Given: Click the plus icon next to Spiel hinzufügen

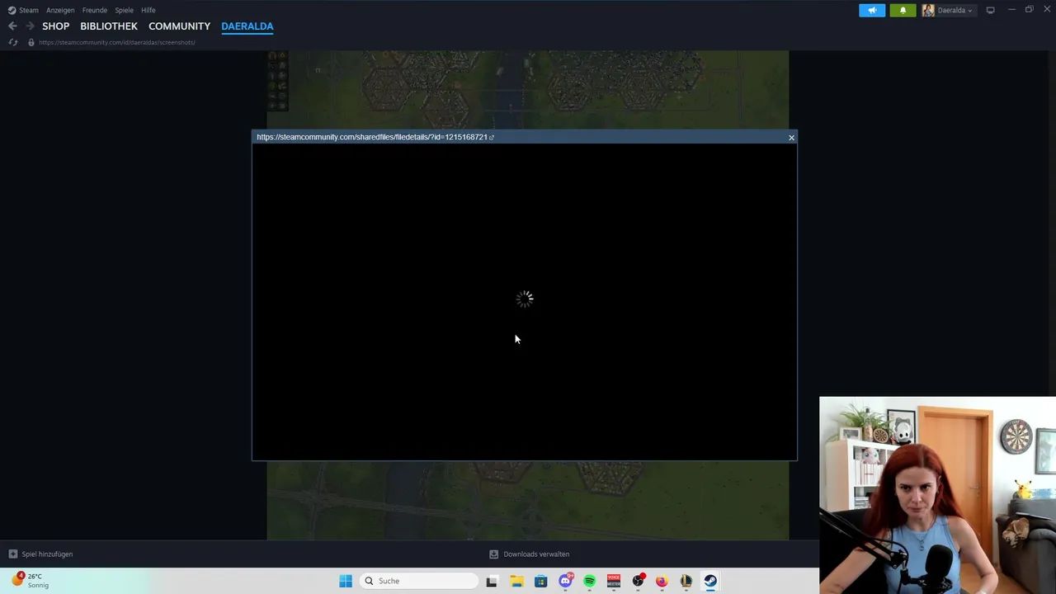Looking at the screenshot, I should click(12, 554).
